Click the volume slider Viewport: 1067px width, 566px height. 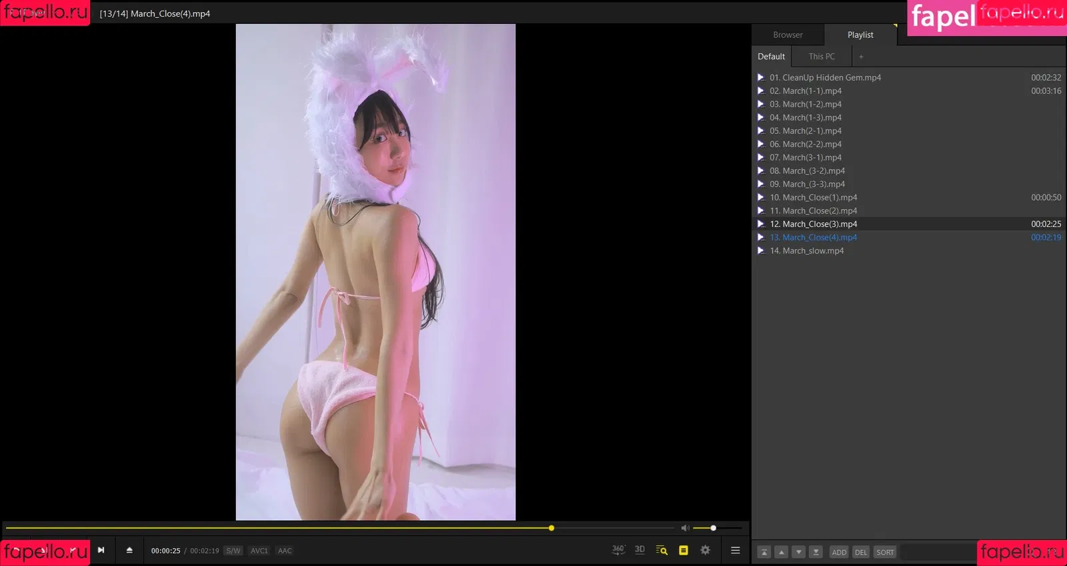coord(717,528)
